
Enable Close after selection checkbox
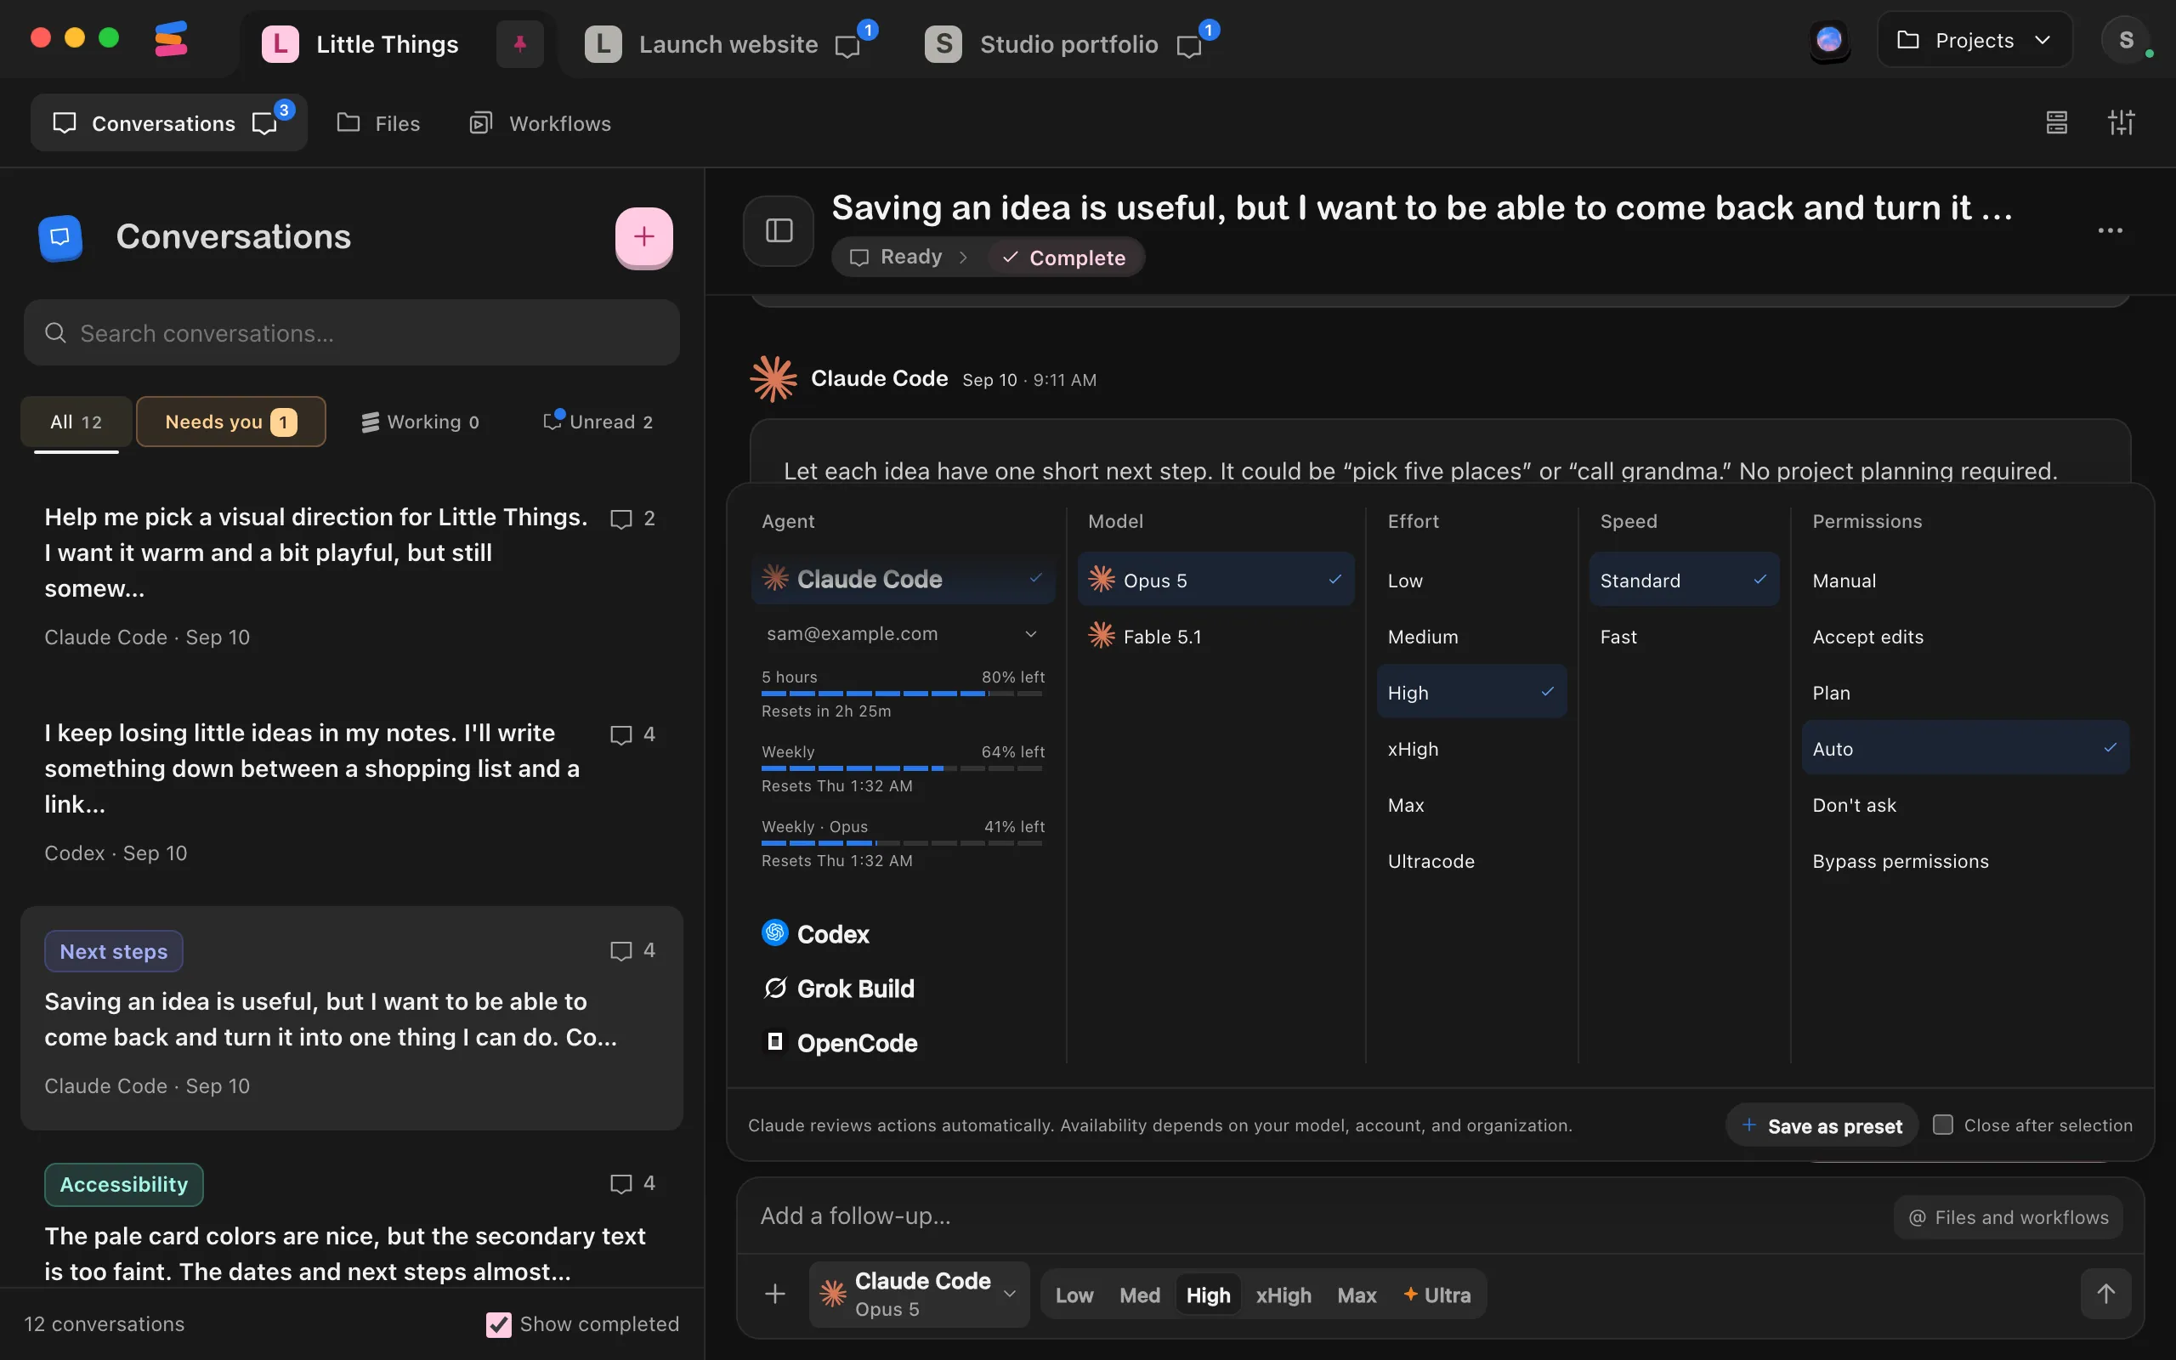[1942, 1125]
